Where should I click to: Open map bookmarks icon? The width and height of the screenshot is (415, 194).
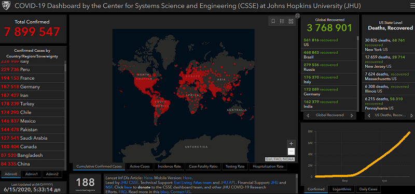(x=273, y=21)
